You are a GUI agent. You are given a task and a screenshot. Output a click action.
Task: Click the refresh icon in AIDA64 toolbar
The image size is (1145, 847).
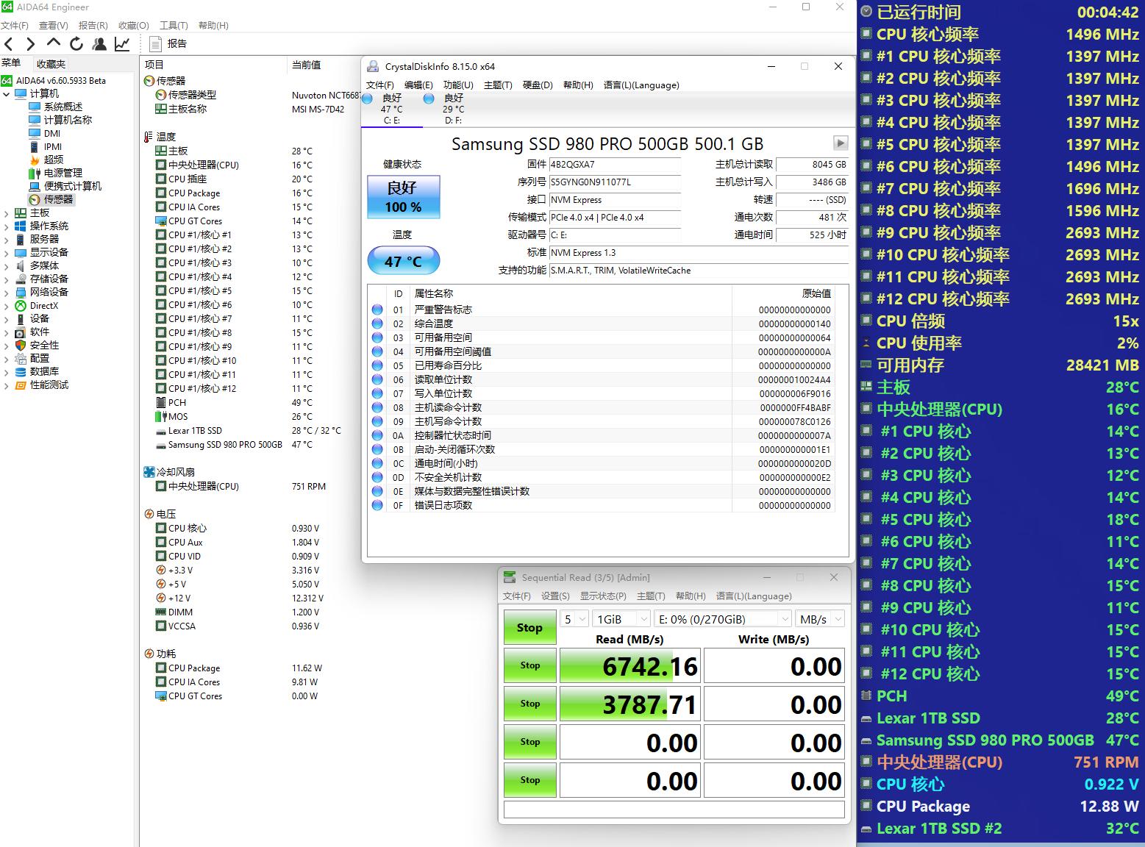coord(76,43)
